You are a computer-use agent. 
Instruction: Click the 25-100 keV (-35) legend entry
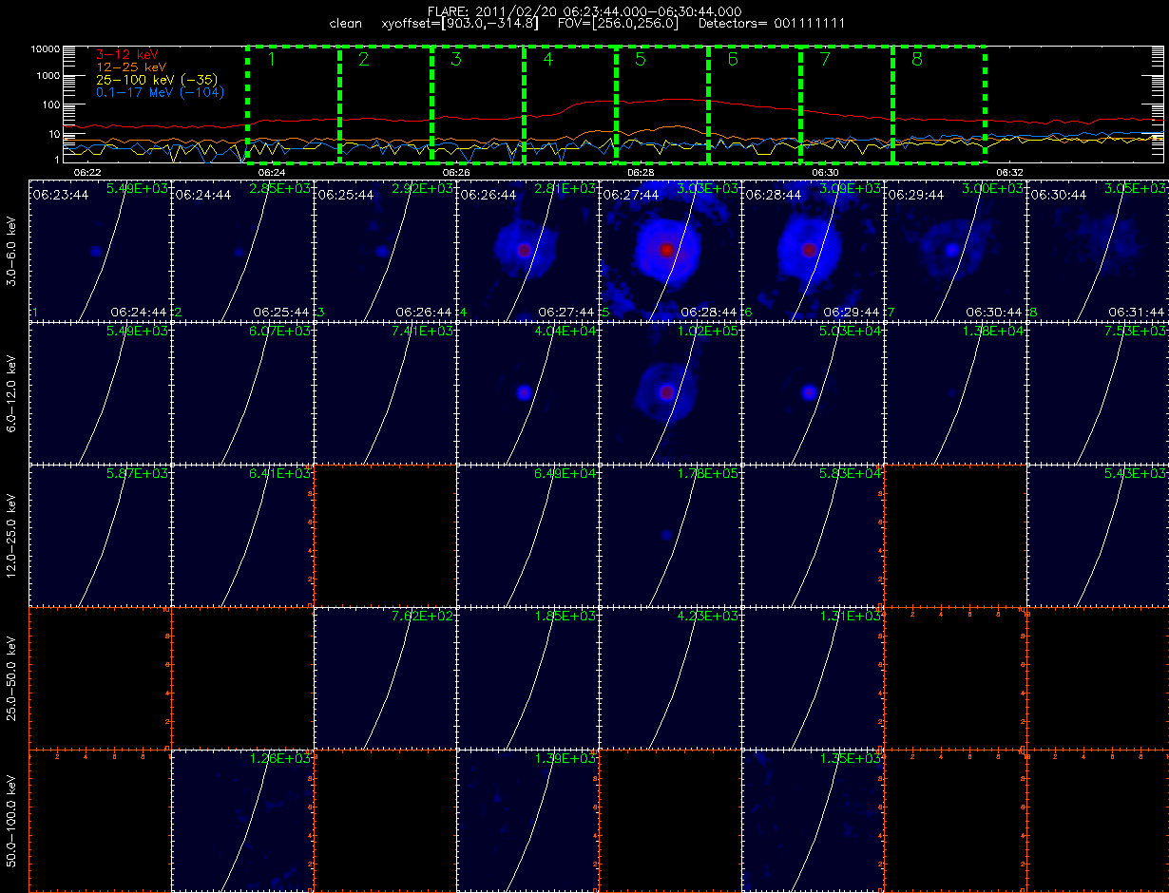click(x=159, y=81)
